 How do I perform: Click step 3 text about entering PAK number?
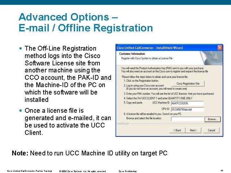coord(169,94)
